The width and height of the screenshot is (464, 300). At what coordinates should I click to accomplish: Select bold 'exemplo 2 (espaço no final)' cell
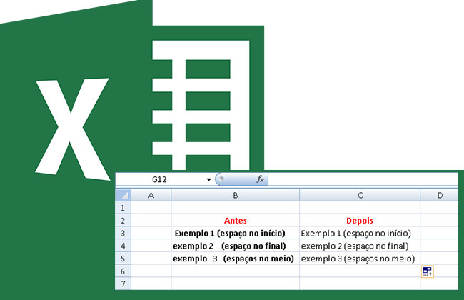[x=236, y=246]
